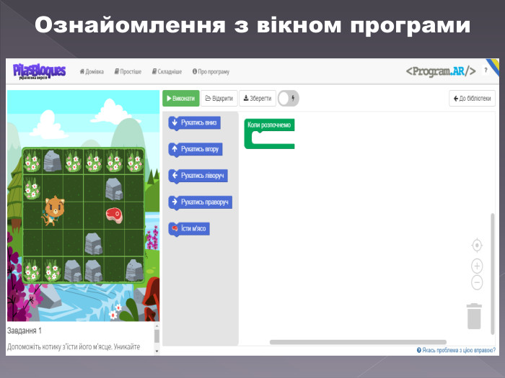Select the Рухатись ліворуч block
The image size is (505, 378).
click(x=198, y=176)
